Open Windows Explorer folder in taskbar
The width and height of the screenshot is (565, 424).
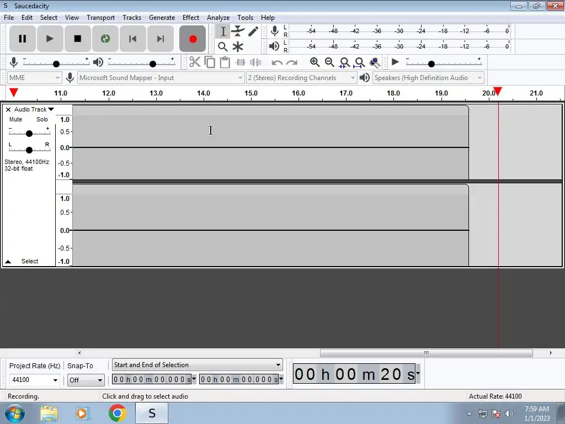pos(49,413)
